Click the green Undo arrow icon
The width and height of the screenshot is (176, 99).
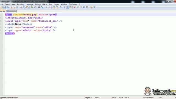(32, 7)
